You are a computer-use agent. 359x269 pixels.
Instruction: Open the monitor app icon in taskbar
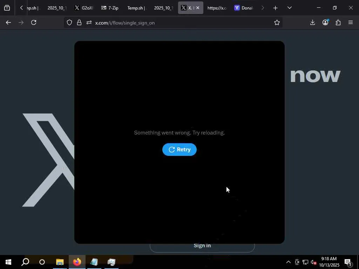coord(111,262)
